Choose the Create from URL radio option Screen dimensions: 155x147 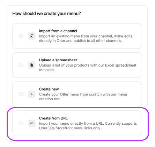pos(21,123)
